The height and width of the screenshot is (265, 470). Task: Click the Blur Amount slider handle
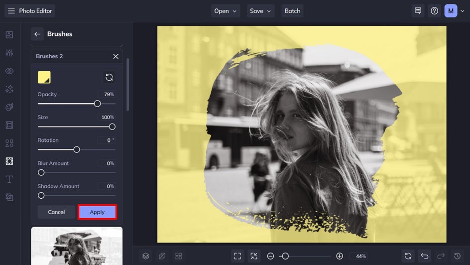point(41,173)
